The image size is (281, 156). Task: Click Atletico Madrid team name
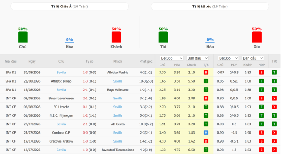tap(118, 73)
